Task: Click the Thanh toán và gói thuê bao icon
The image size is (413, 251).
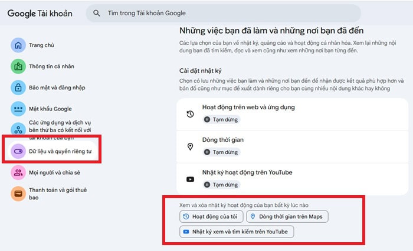Action: 18,193
